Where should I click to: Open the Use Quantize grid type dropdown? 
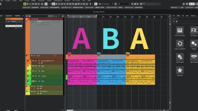(106, 4)
